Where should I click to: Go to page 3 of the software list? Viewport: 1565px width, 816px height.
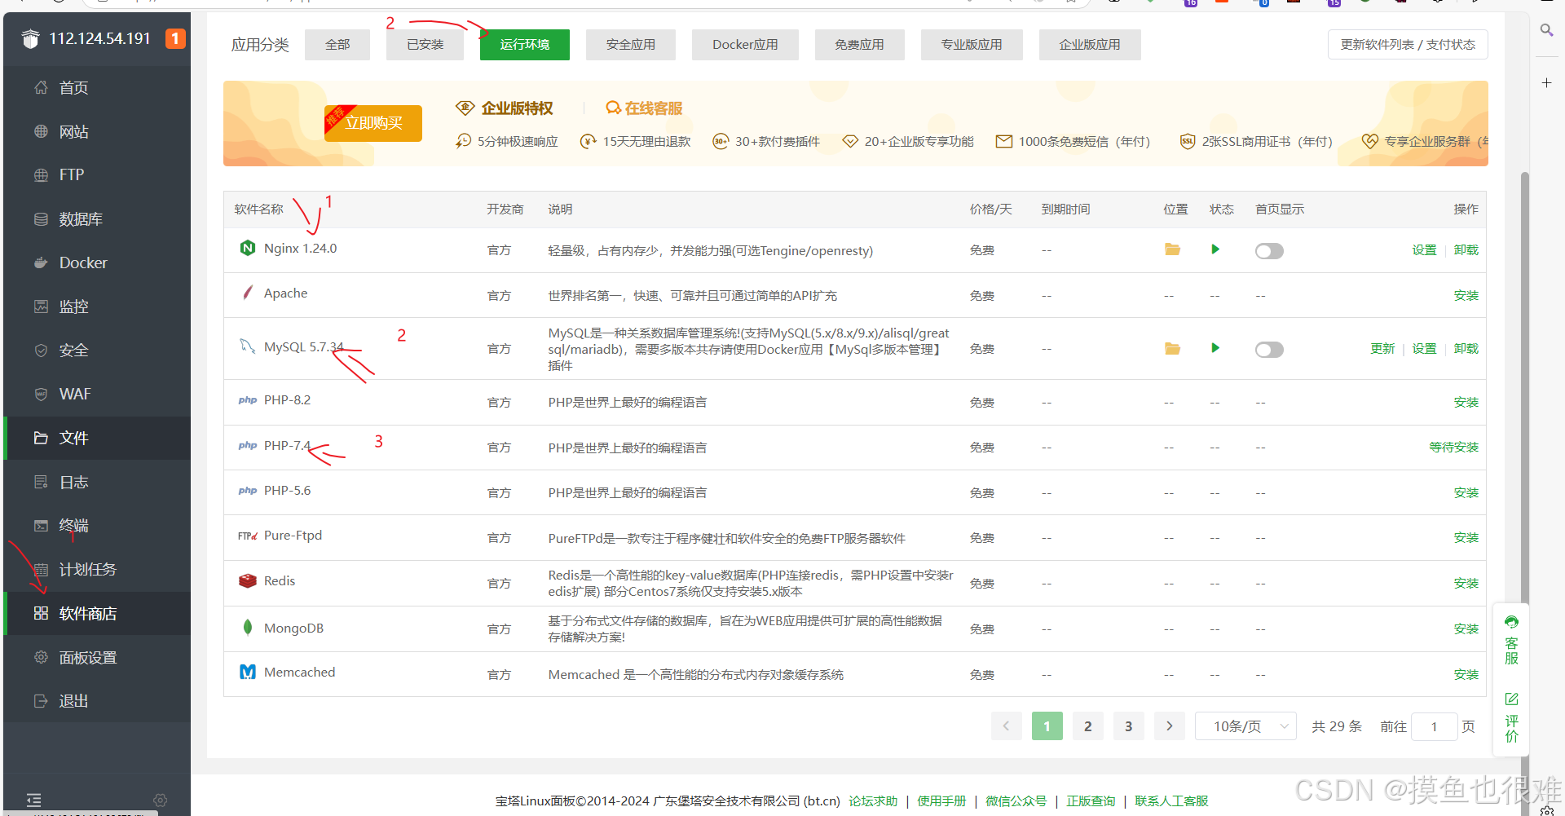[x=1129, y=726]
